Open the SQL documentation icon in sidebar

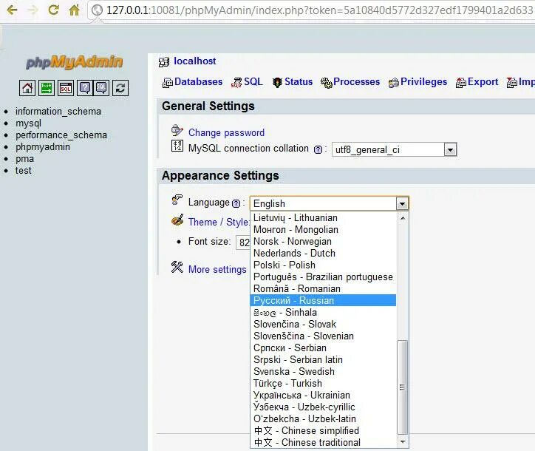click(x=102, y=88)
